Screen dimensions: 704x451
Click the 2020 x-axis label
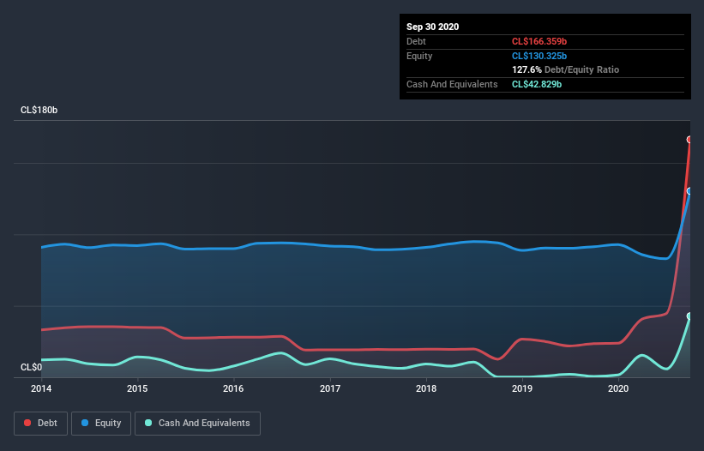(x=618, y=388)
